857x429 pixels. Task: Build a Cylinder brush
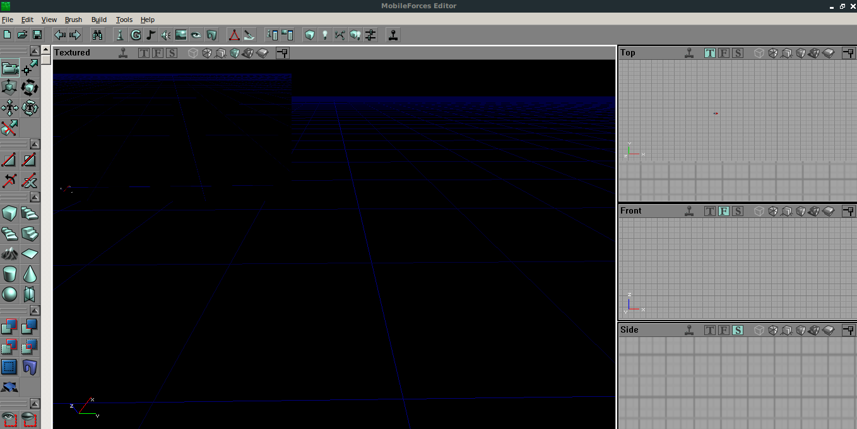[9, 274]
